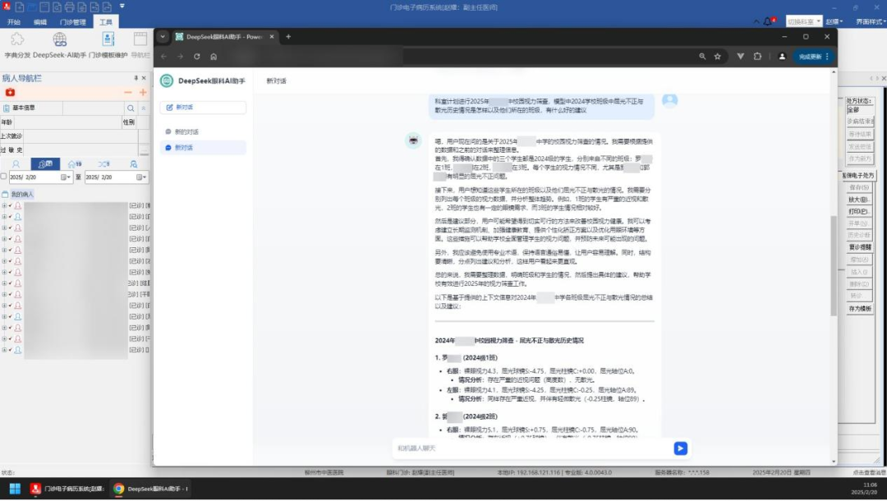Open 门诊模板维护 in the ribbon
887x501 pixels.
point(108,45)
